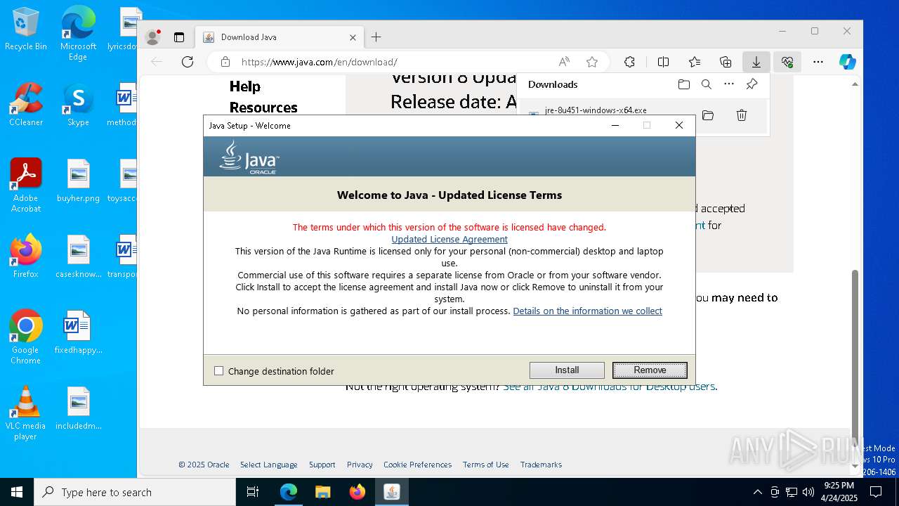Open Edge Settings and more menu
This screenshot has width=899, height=506.
click(x=818, y=62)
